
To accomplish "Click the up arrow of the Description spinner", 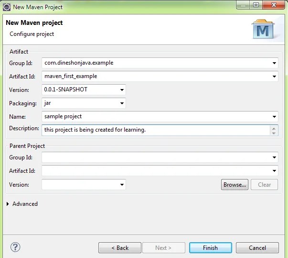I will pos(274,128).
